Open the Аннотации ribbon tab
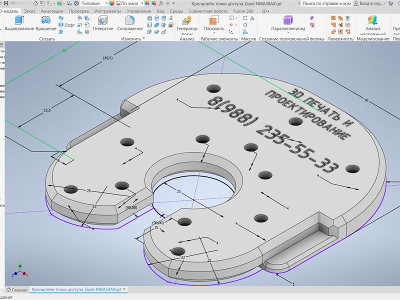Viewport: 400px width, 300px height. pyautogui.click(x=52, y=10)
